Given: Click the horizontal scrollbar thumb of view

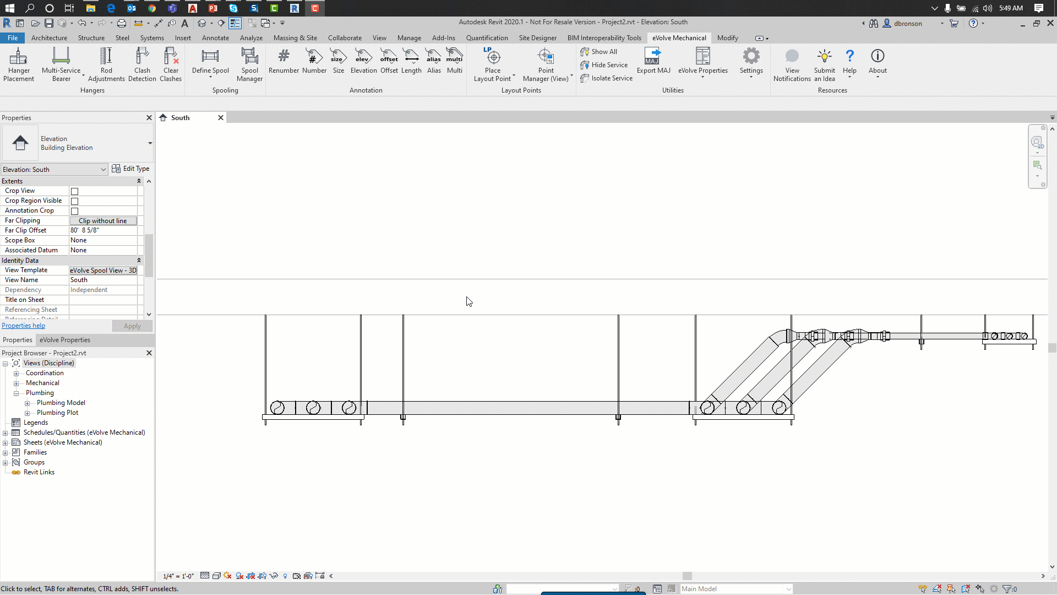Looking at the screenshot, I should 687,576.
